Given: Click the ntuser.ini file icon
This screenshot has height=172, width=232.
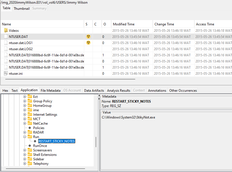Looking at the screenshot, I should 6,74.
